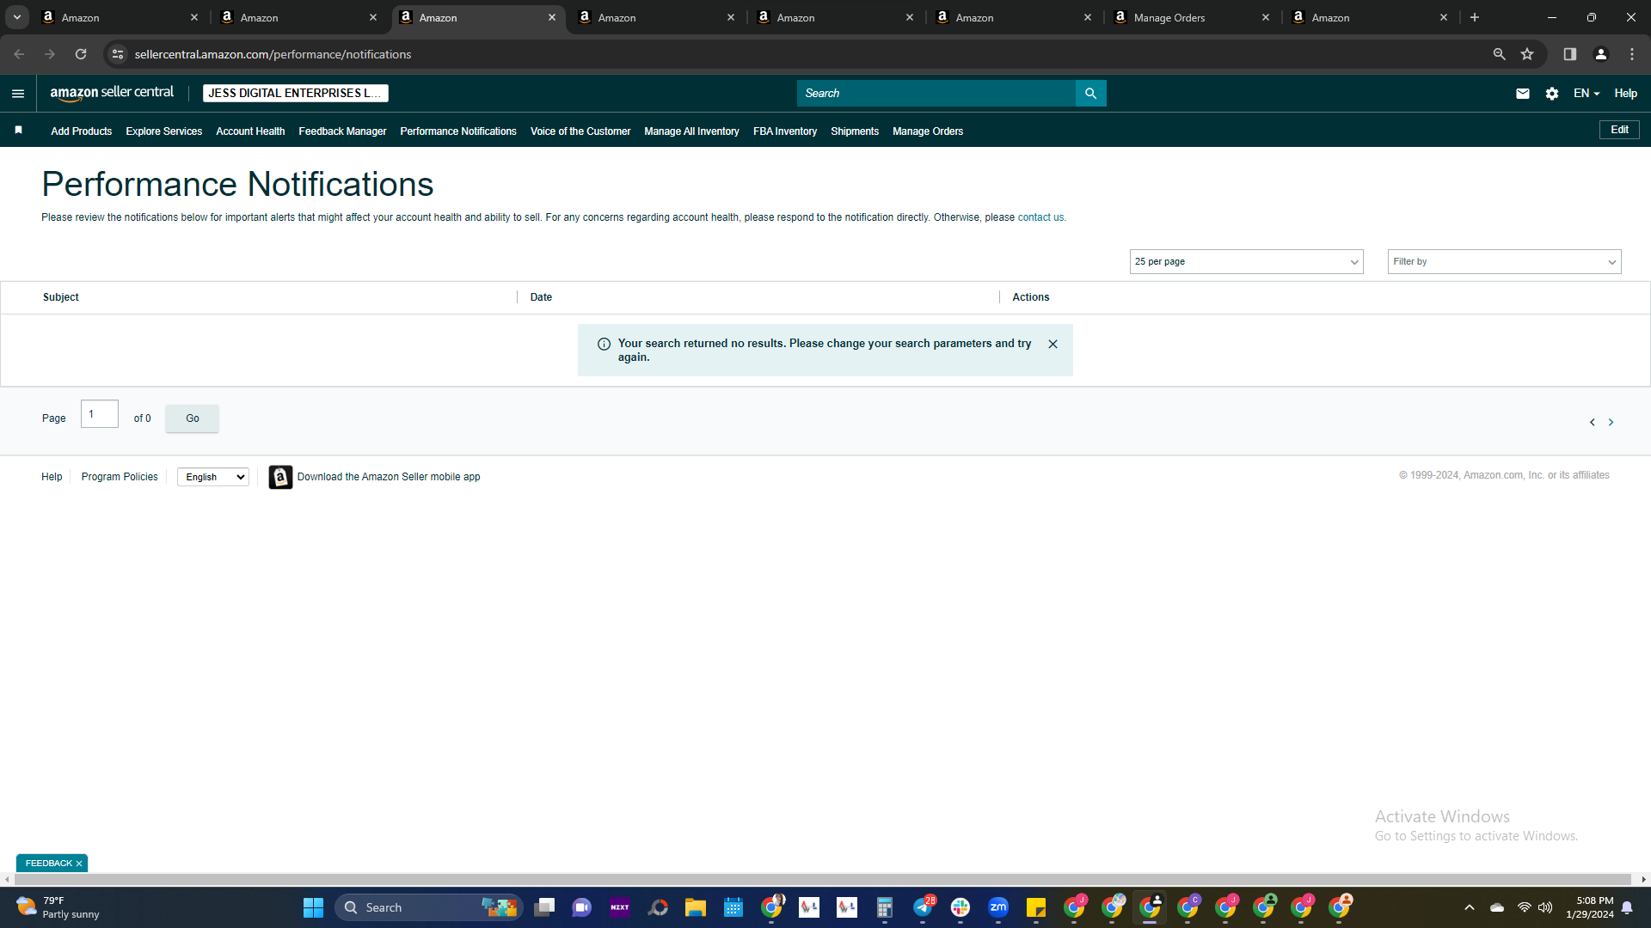Open the Help link in the header

pos(1625,94)
